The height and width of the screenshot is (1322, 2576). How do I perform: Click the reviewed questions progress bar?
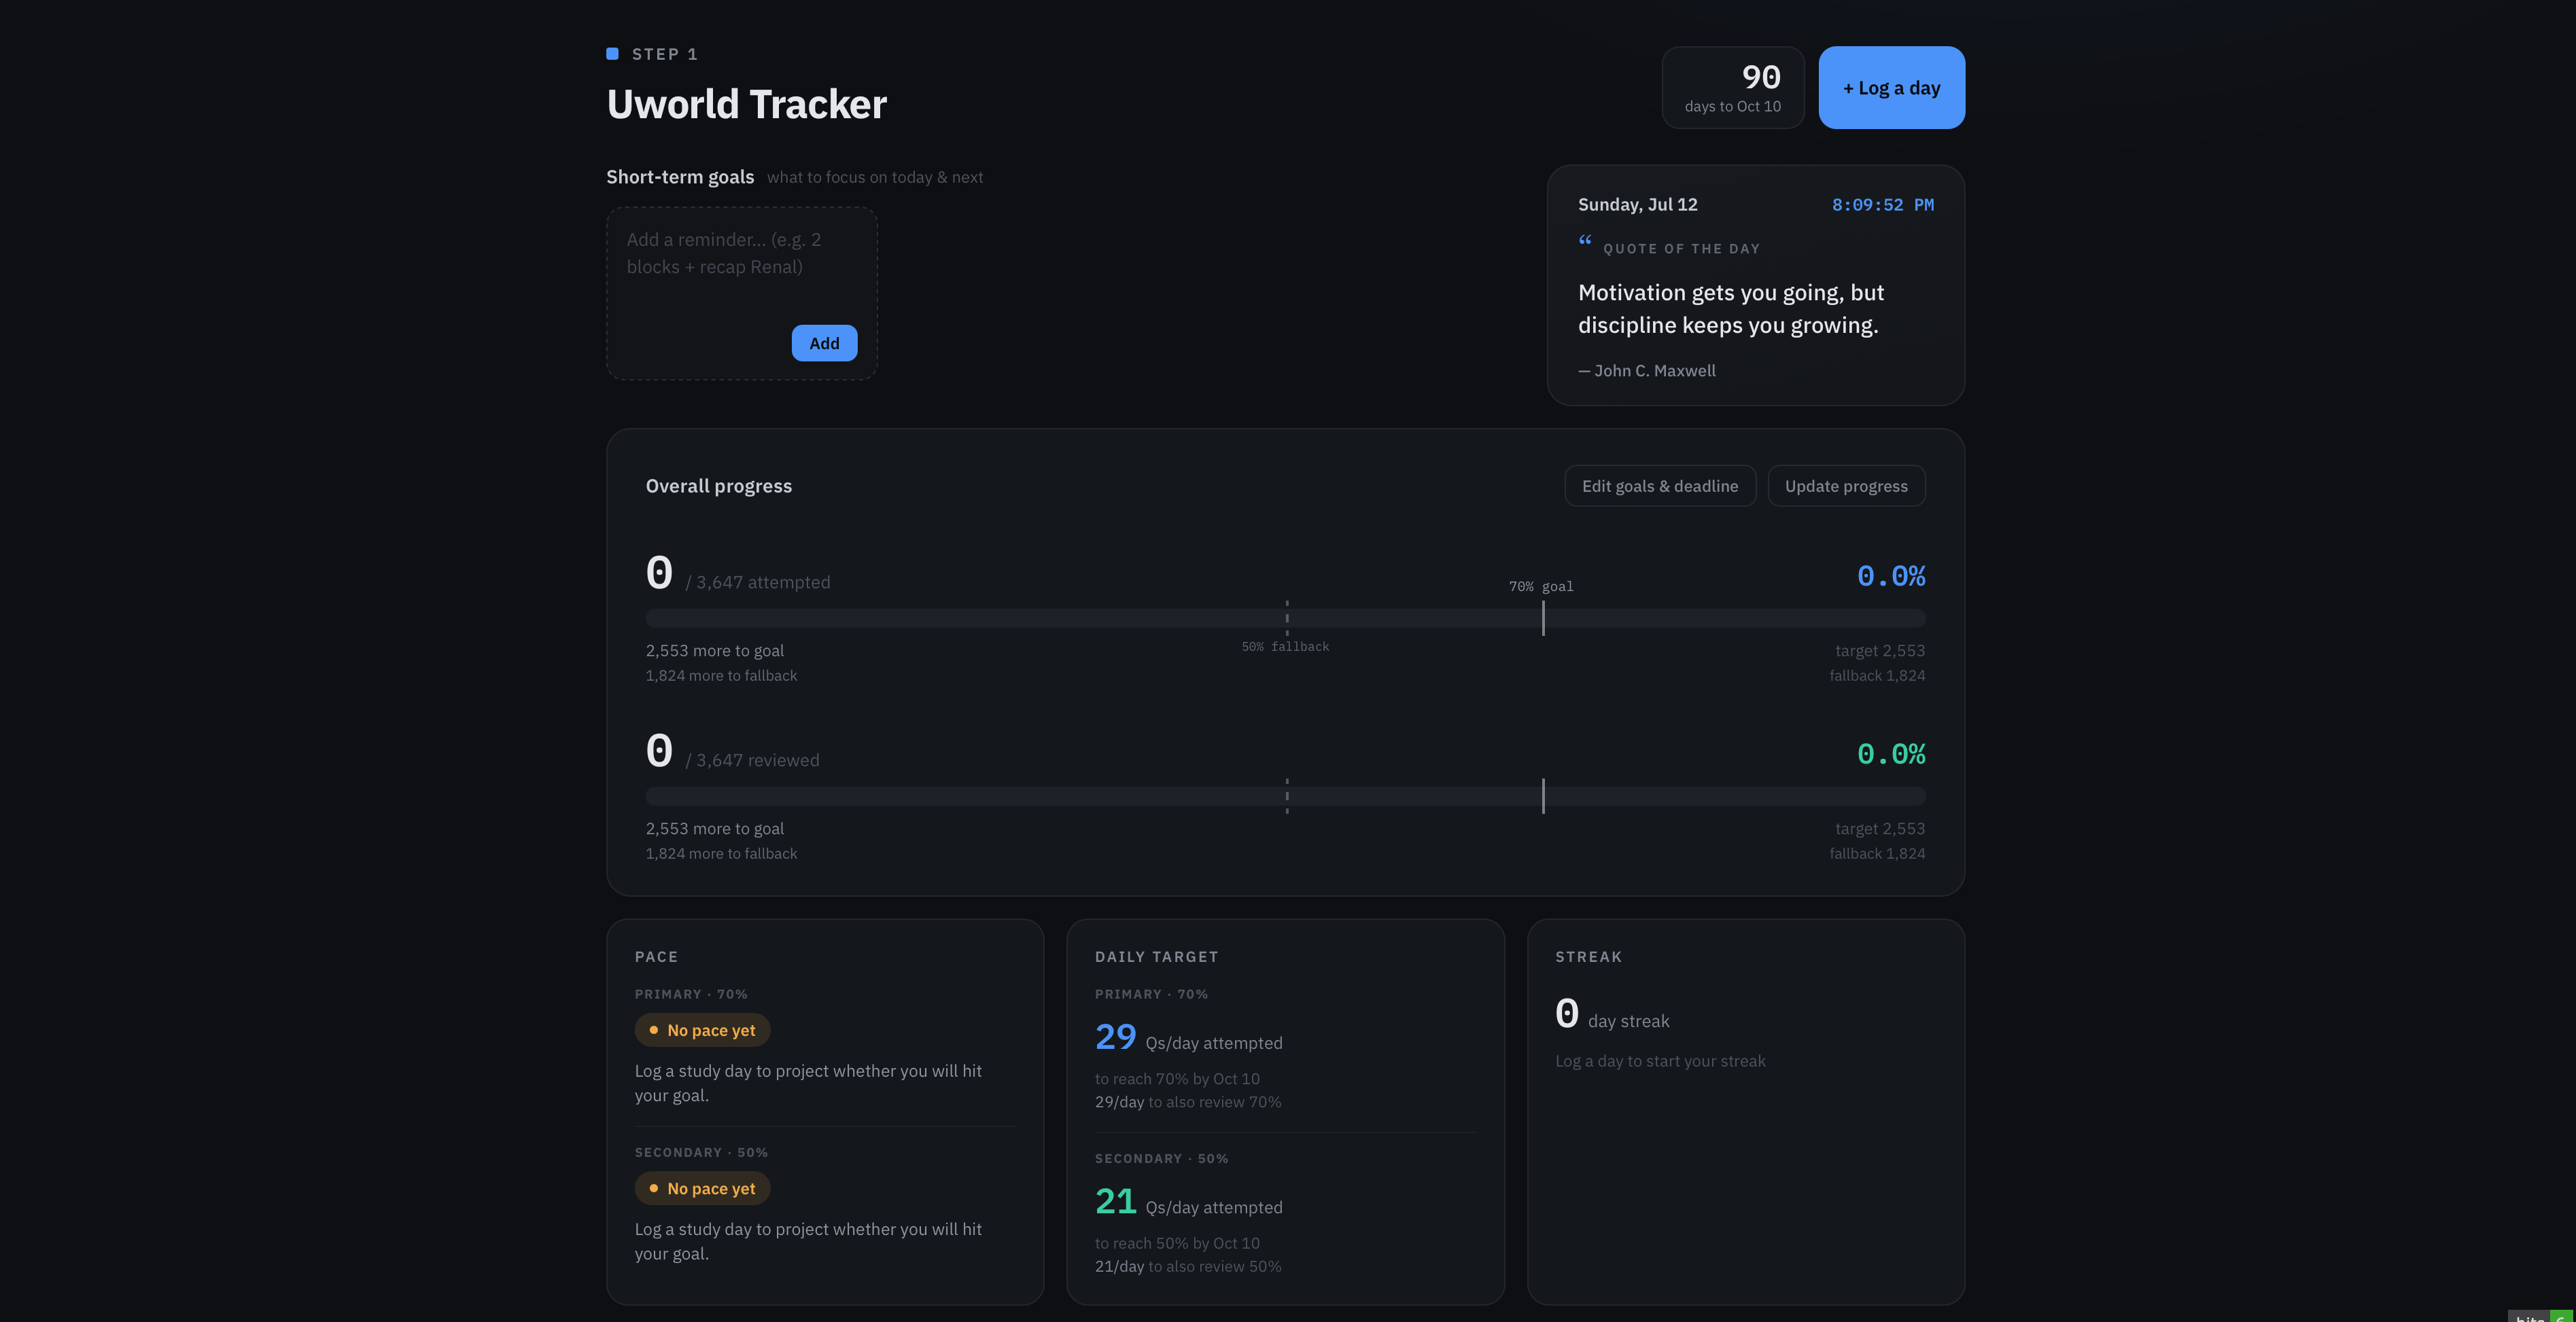tap(1285, 796)
